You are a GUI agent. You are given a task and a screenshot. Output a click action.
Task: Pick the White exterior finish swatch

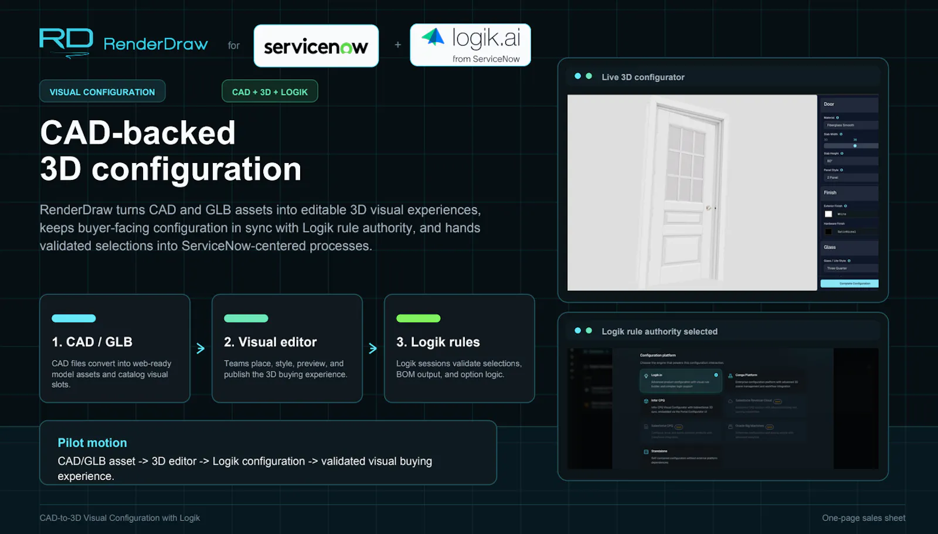[x=828, y=214]
